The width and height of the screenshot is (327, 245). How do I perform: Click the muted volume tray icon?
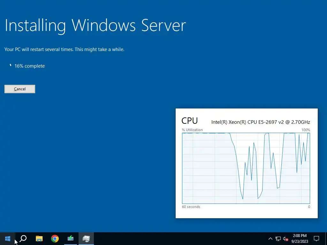pyautogui.click(x=286, y=239)
